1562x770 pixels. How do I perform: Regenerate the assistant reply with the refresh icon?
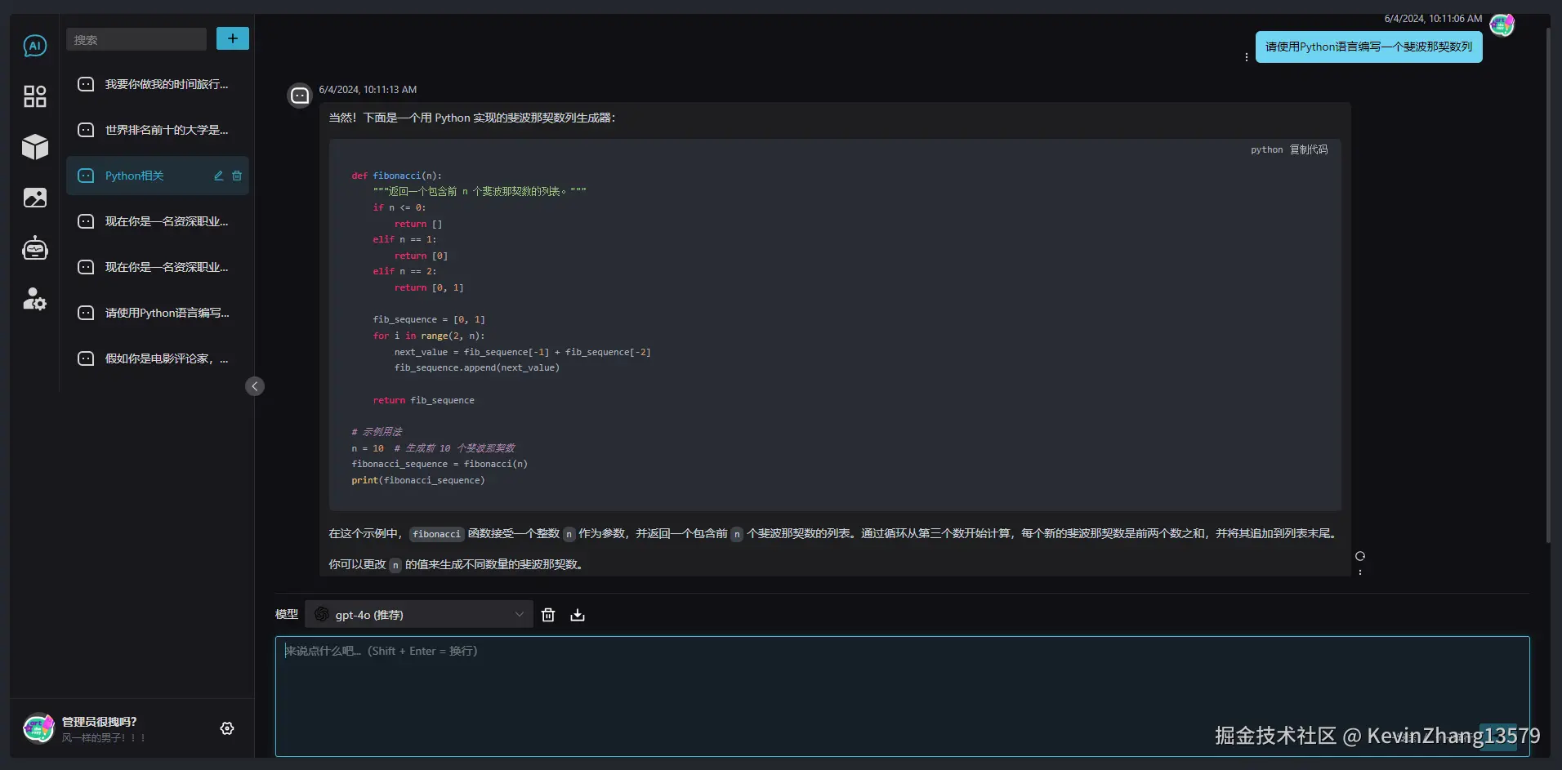1360,556
